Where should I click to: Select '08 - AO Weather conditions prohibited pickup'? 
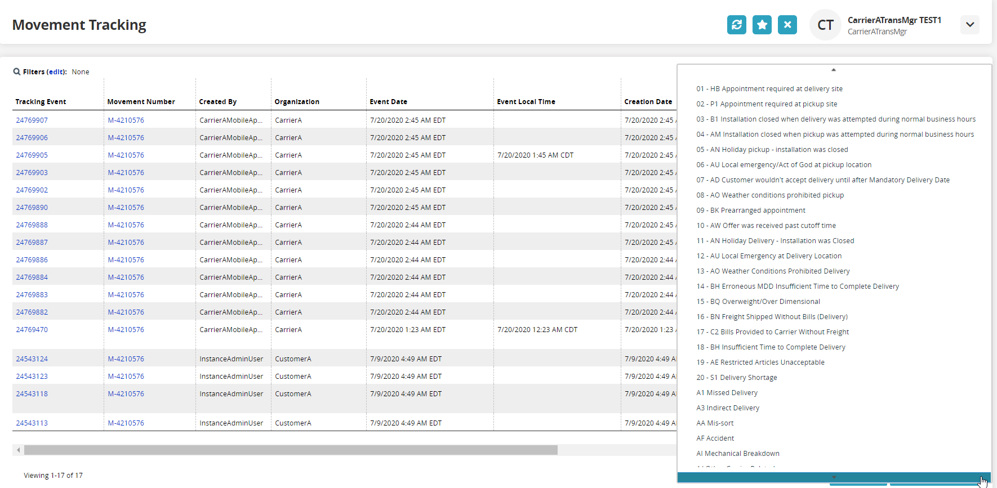click(x=770, y=195)
